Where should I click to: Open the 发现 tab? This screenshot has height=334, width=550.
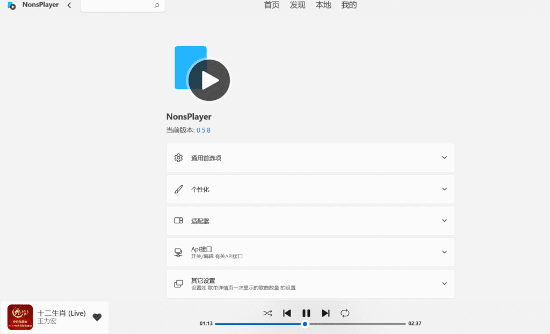tap(298, 5)
